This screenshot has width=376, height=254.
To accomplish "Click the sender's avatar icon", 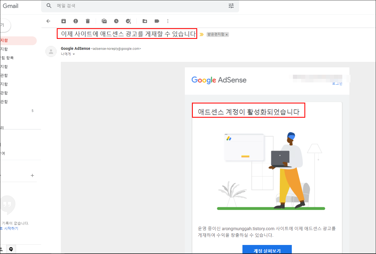I will coord(51,51).
